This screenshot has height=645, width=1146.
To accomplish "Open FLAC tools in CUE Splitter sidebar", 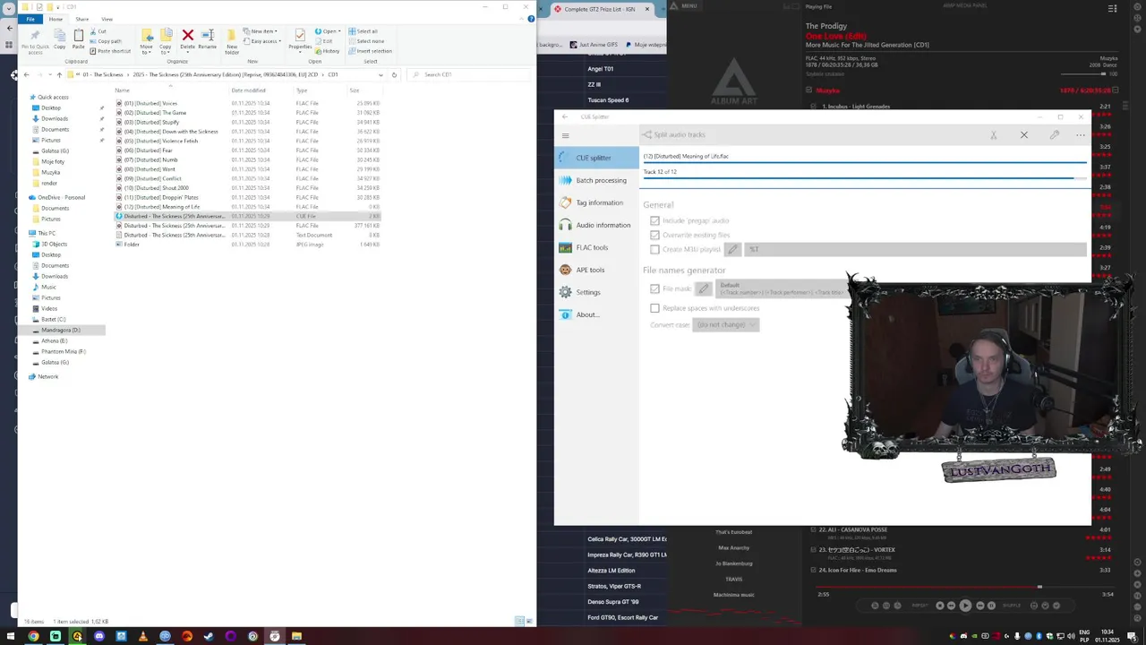I will (x=596, y=247).
